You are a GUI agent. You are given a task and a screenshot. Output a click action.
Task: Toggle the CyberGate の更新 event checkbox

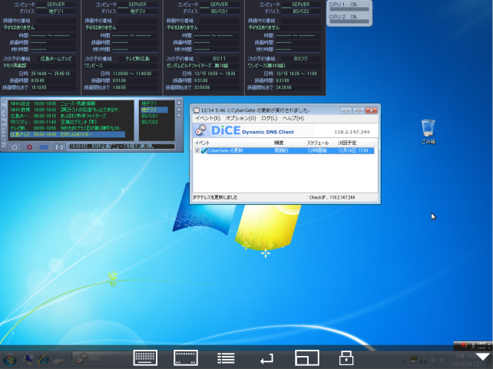point(197,150)
